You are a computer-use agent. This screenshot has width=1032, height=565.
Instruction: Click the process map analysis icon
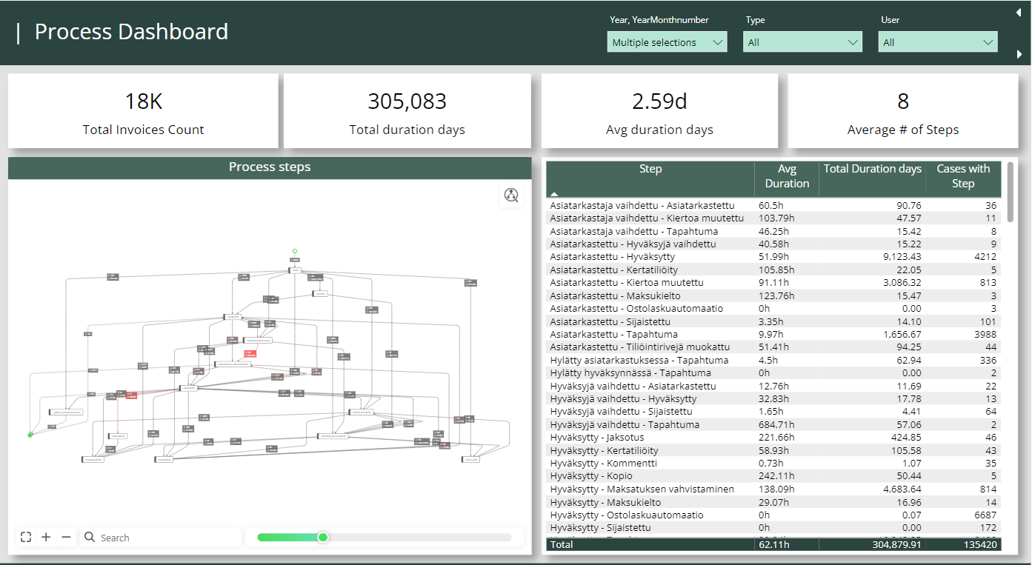pyautogui.click(x=511, y=195)
